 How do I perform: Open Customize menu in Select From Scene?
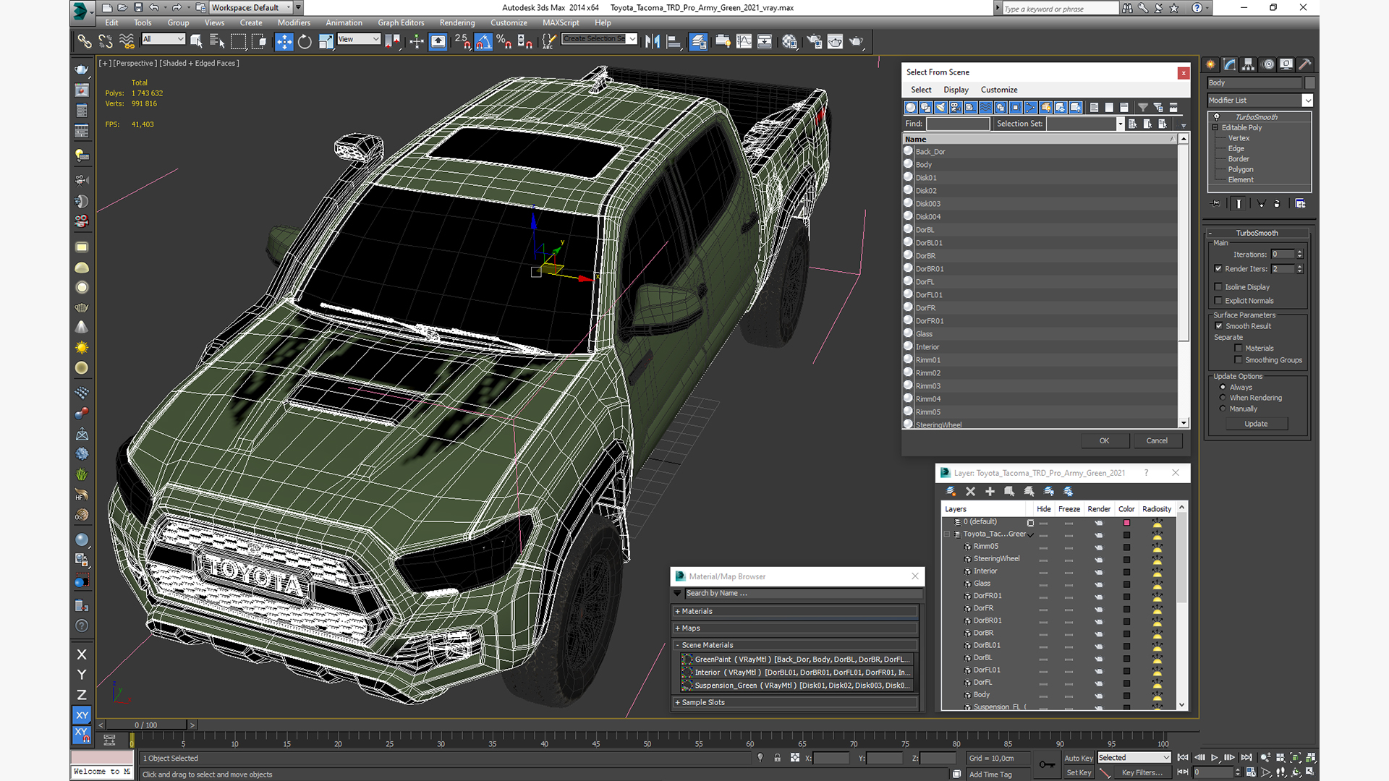pyautogui.click(x=999, y=90)
